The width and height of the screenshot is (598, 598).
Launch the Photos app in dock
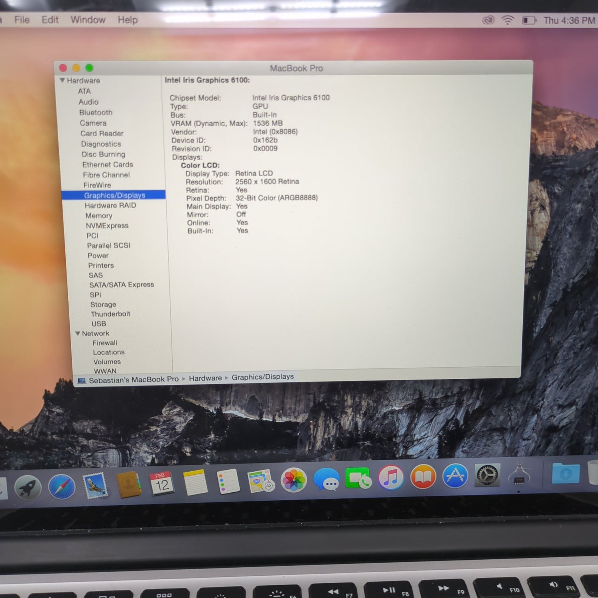pyautogui.click(x=294, y=480)
